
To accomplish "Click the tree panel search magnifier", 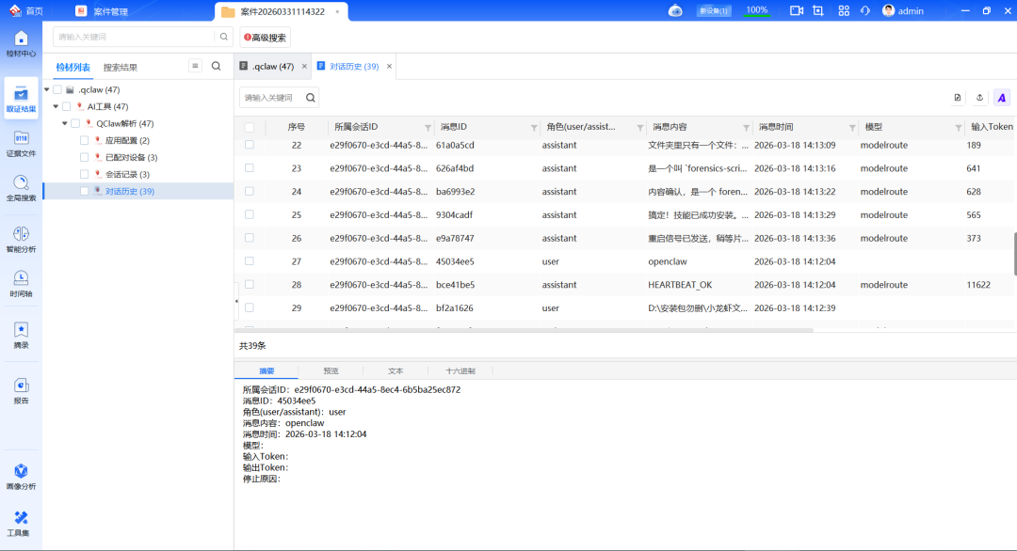I will click(x=216, y=66).
